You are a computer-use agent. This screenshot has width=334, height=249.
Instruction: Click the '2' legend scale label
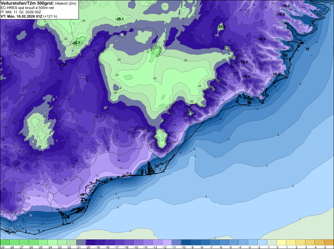tap(296, 247)
